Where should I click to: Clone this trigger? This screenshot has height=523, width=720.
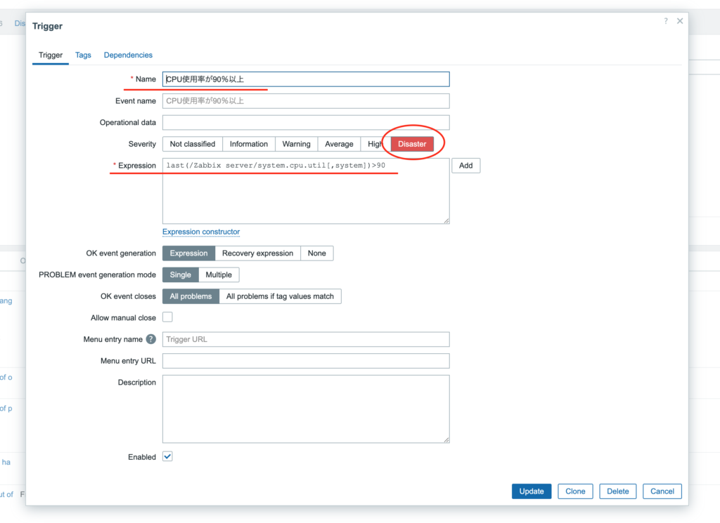575,491
